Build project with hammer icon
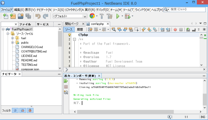The width and height of the screenshot is (208, 120). [102, 16]
